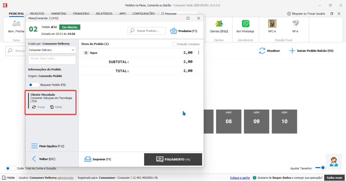Adjust the Ajustar Tamanho slider
346x182 pixels.
tap(323, 168)
